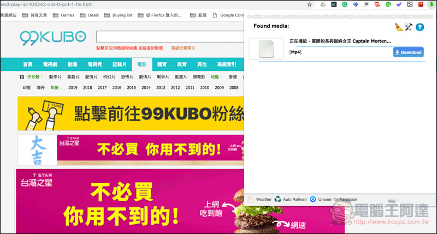Open the 其他 tab
Screen dimensions: 437x234
coord(202,64)
